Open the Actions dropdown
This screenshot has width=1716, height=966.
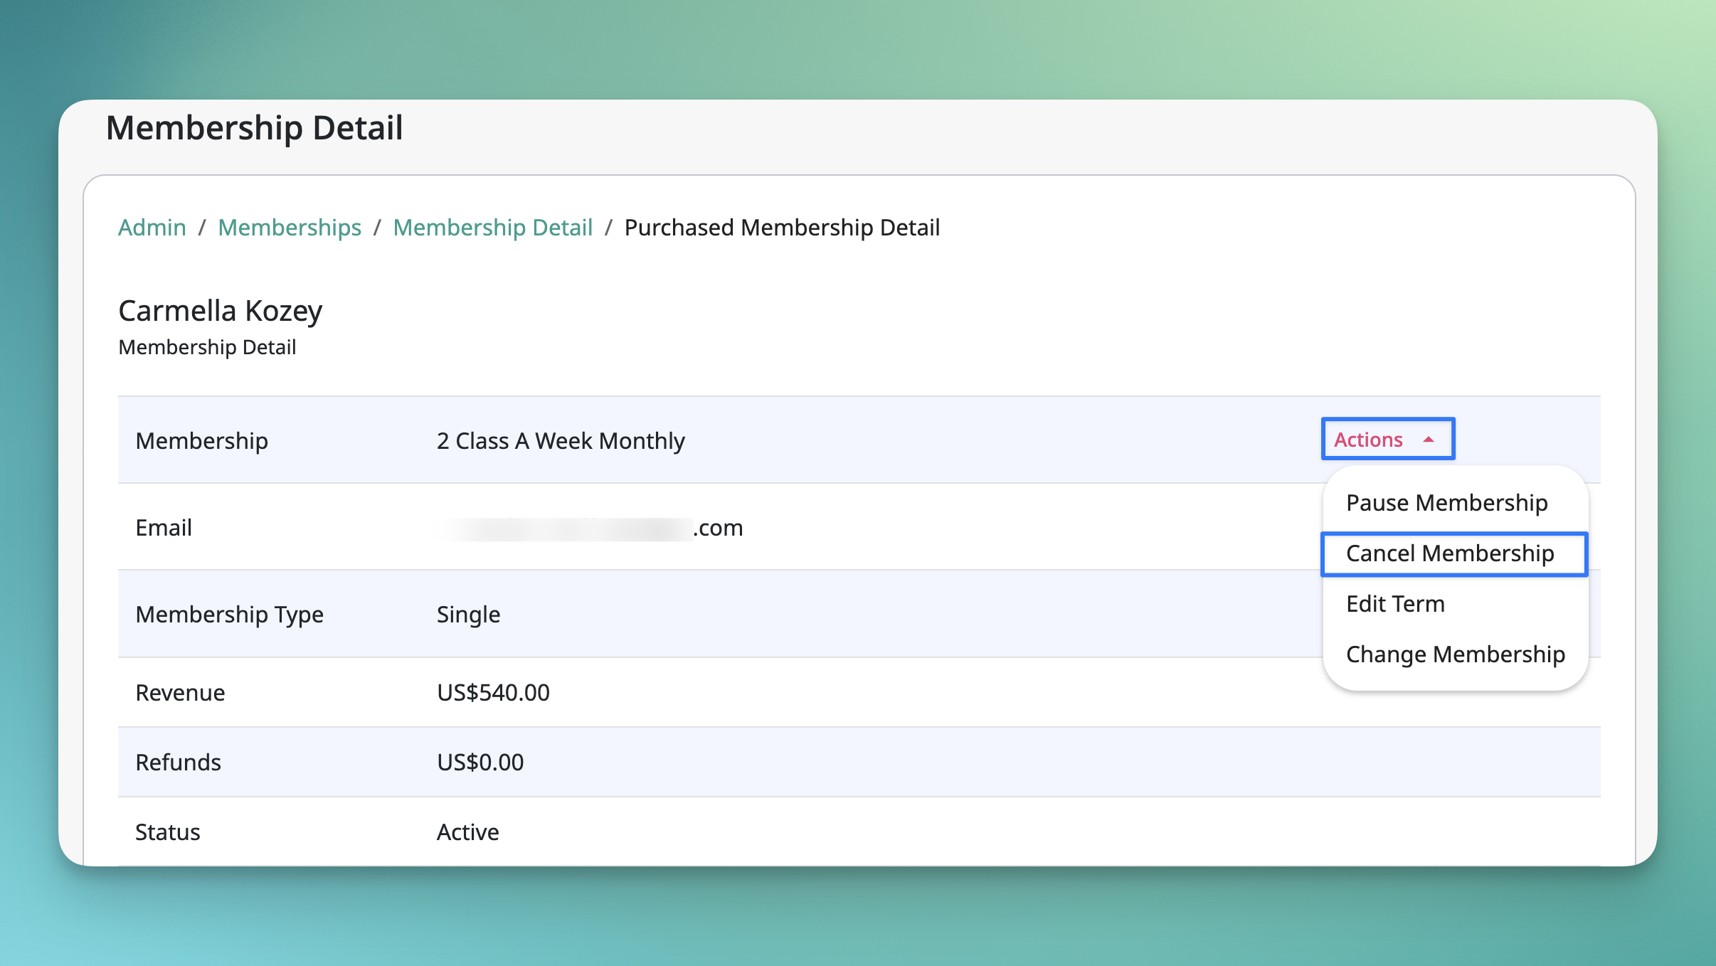click(x=1387, y=439)
